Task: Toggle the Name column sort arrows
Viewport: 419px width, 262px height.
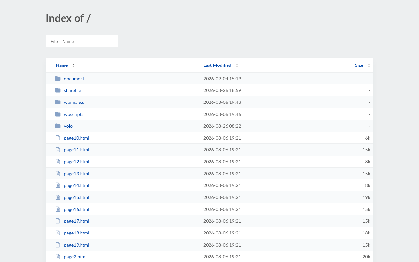Action: (73, 65)
